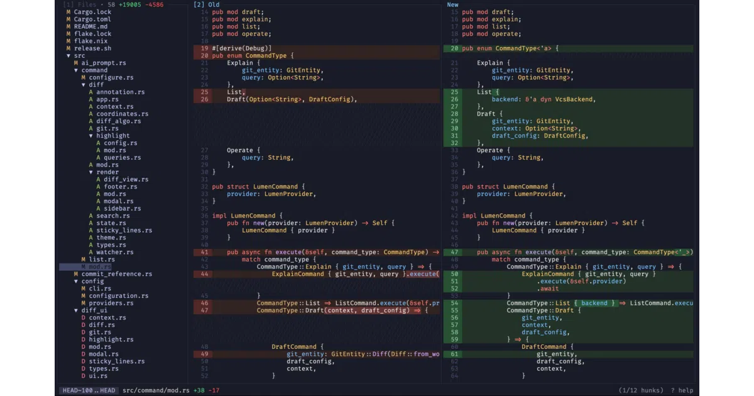The height and width of the screenshot is (396, 754).
Task: Click the src/command/mod.rs path in status bar
Action: coord(156,390)
